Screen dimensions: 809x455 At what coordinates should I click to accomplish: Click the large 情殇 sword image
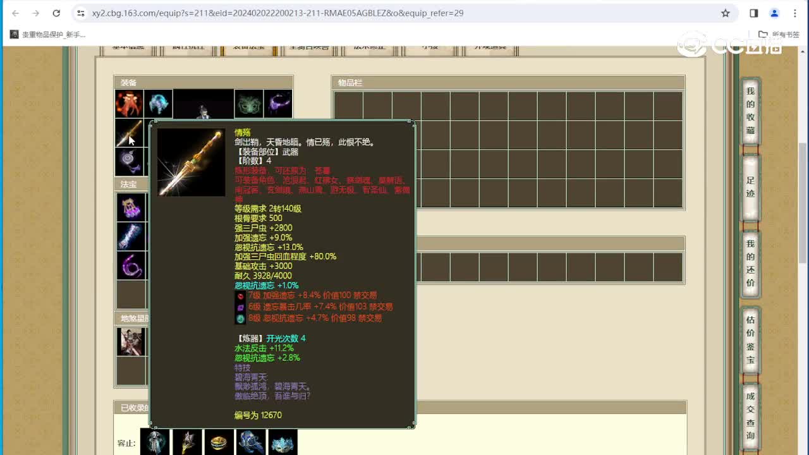tap(191, 162)
